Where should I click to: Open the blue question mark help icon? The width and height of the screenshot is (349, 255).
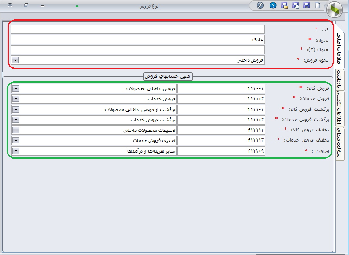point(273,5)
